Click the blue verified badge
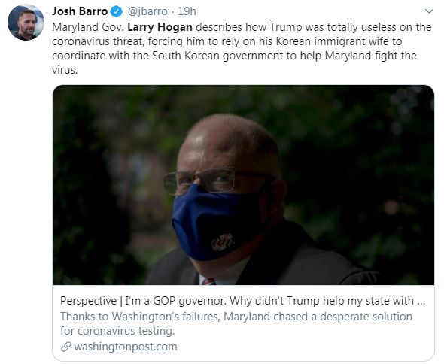The image size is (444, 364). click(116, 11)
